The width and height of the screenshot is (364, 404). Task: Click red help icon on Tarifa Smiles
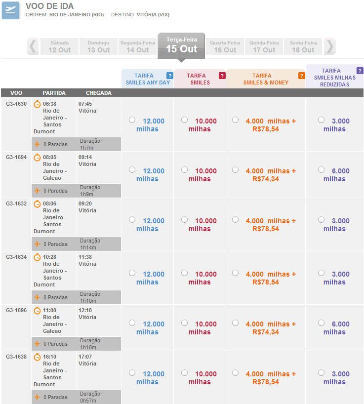[x=222, y=76]
